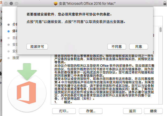This screenshot has width=167, height=116.
Task: Go back using the 返回 button
Action: pos(132,111)
